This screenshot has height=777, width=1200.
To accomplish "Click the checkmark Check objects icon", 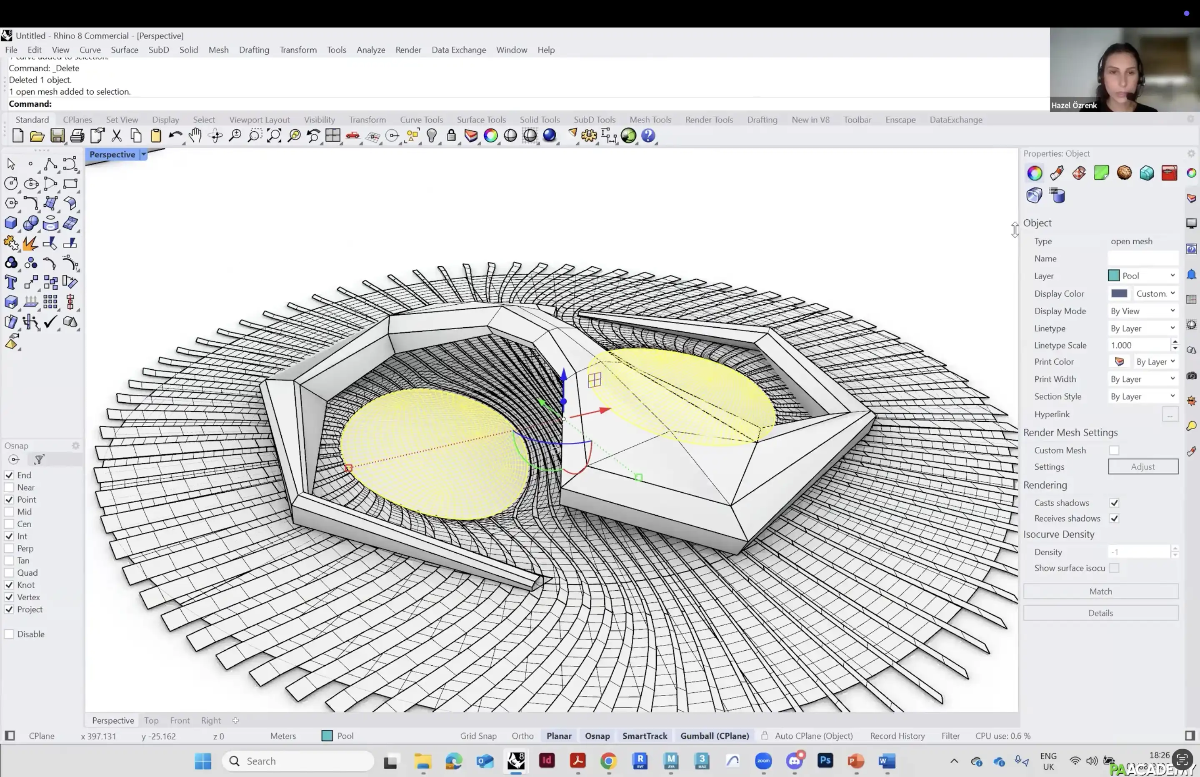I will [50, 322].
